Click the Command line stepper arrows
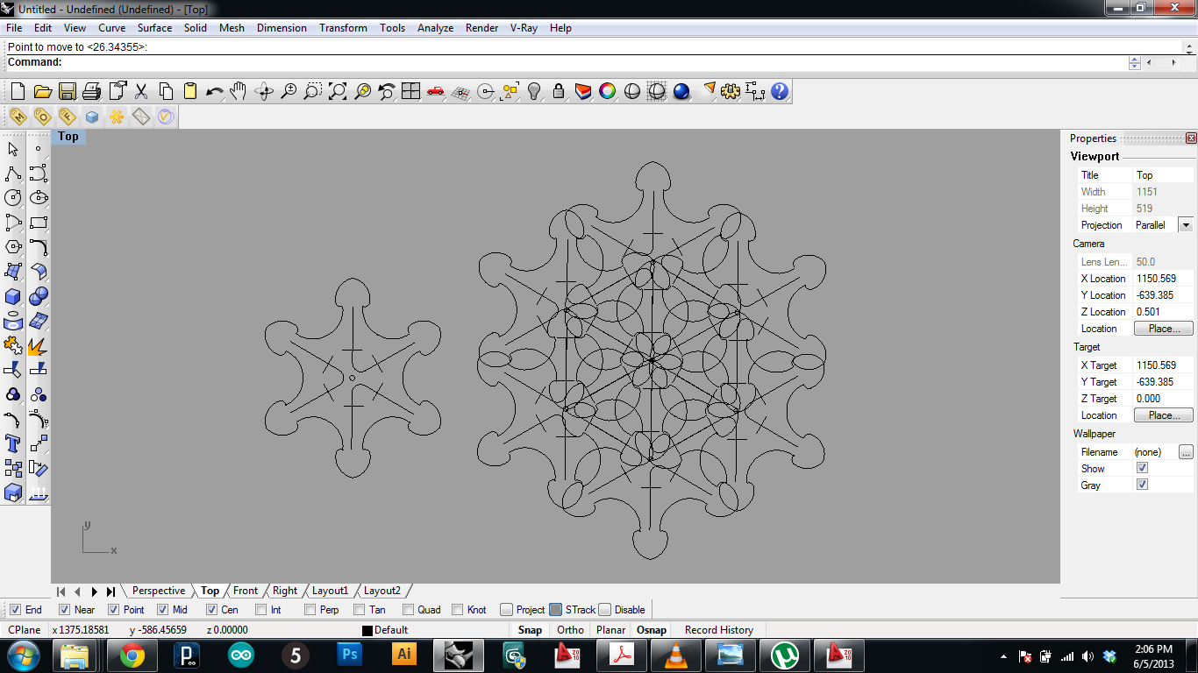The width and height of the screenshot is (1198, 673). (x=1134, y=63)
